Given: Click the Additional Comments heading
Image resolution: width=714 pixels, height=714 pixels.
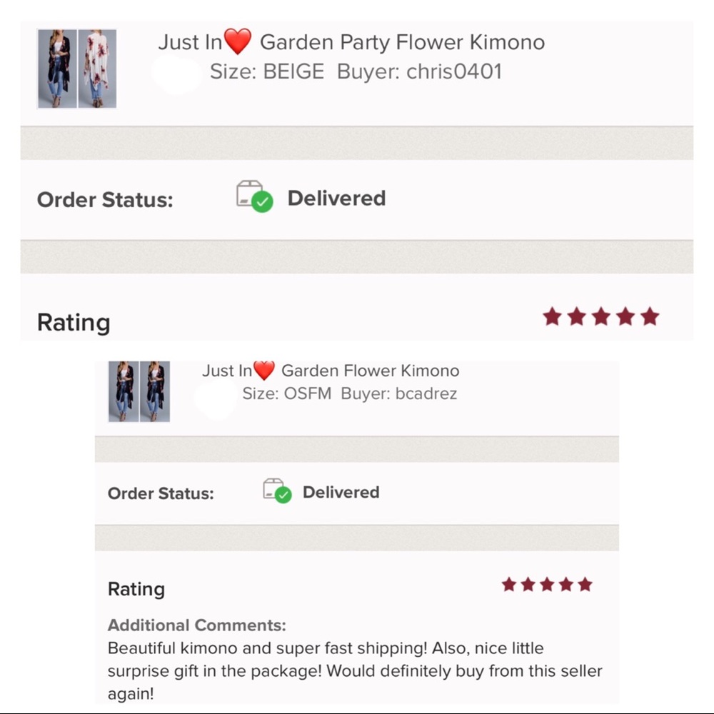Looking at the screenshot, I should [x=197, y=625].
